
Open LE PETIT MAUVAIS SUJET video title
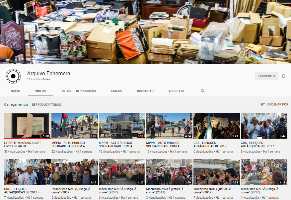(x=24, y=145)
